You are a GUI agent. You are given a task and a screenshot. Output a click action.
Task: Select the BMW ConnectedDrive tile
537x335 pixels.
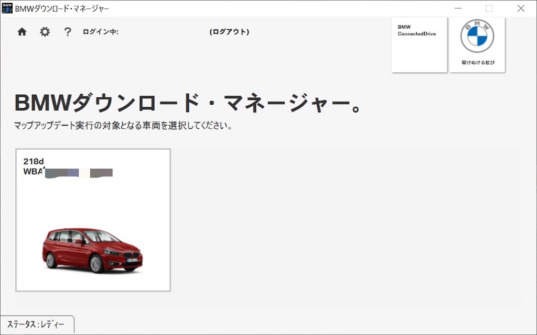pyautogui.click(x=418, y=44)
